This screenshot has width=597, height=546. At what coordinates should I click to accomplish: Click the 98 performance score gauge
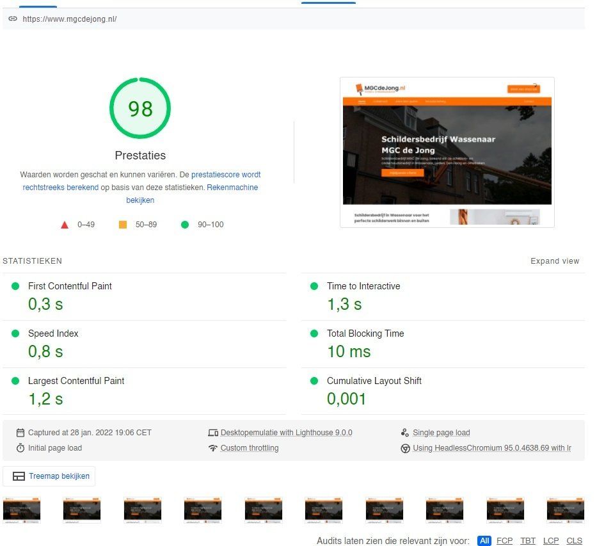[x=139, y=108]
